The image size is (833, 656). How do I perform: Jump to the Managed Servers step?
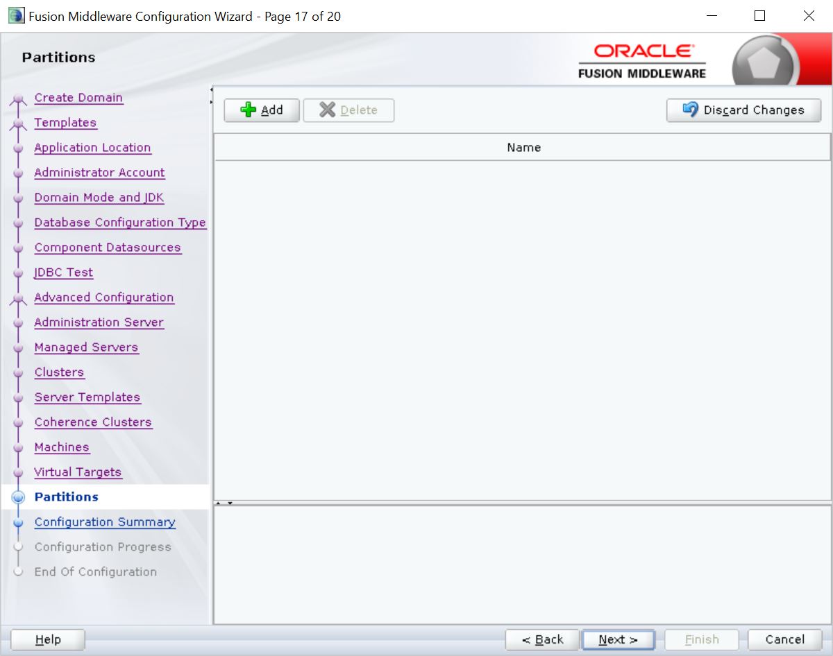[x=86, y=347]
